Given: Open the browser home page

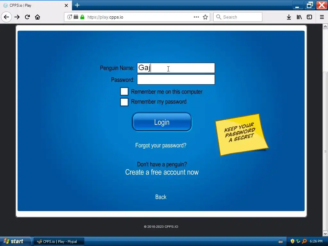Looking at the screenshot, I should pyautogui.click(x=37, y=17).
